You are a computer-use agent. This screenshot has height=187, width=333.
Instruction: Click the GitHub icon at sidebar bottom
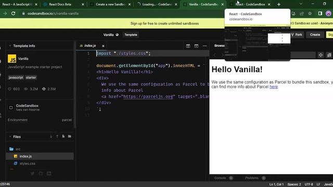pyautogui.click(x=41, y=173)
